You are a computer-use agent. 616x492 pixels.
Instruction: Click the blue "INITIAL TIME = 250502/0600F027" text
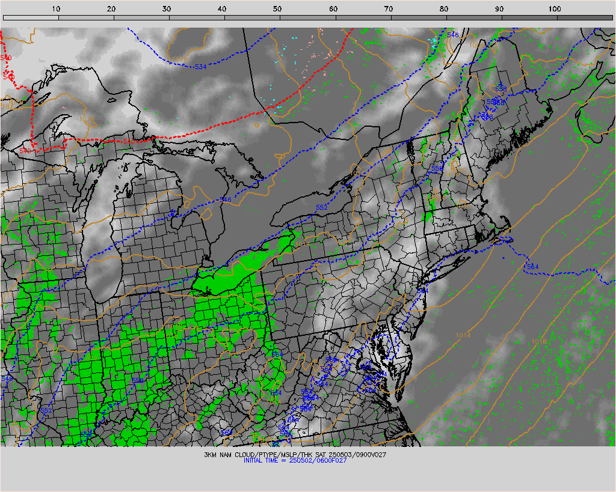point(295,460)
